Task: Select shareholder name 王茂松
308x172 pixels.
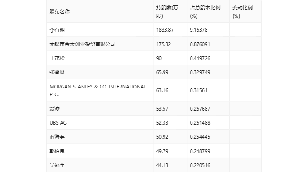Action: click(x=57, y=58)
